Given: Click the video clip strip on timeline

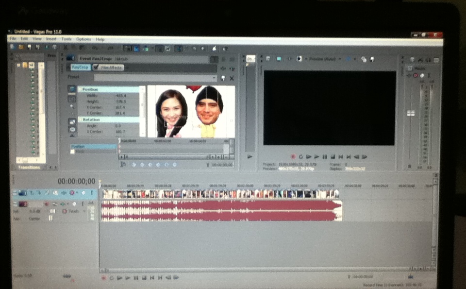Looking at the screenshot, I should tap(220, 194).
